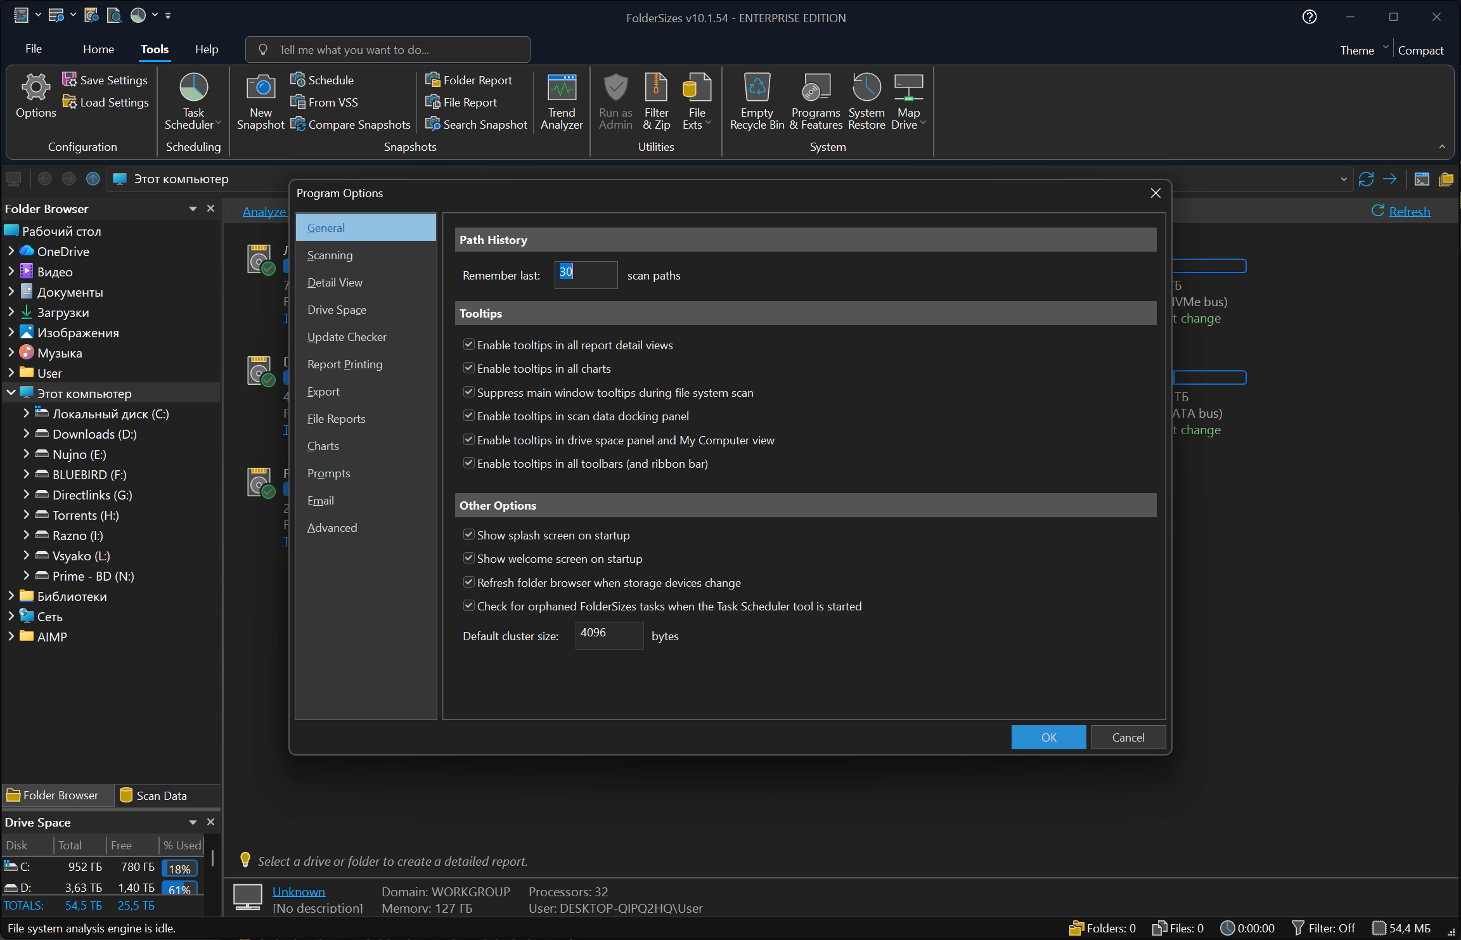Collapse the ribbon with the chevron
This screenshot has height=940, width=1461.
[x=1442, y=146]
